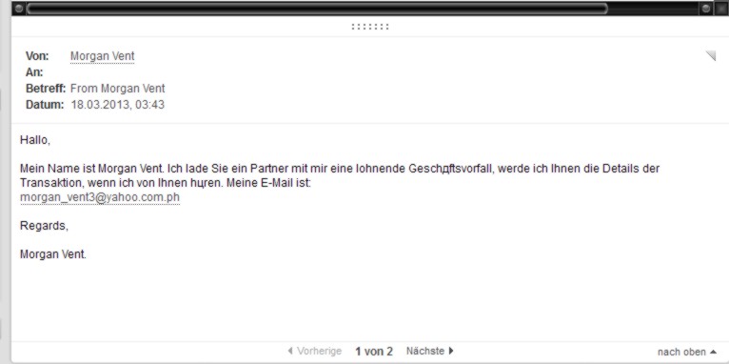Screen dimensions: 729x364
Task: Click the left scrollbar arrow button
Action: (x=19, y=9)
